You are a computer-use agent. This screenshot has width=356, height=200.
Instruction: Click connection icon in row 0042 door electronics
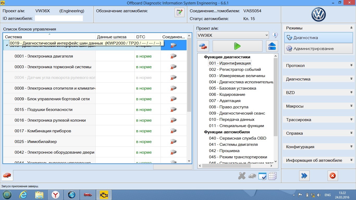click(x=174, y=152)
